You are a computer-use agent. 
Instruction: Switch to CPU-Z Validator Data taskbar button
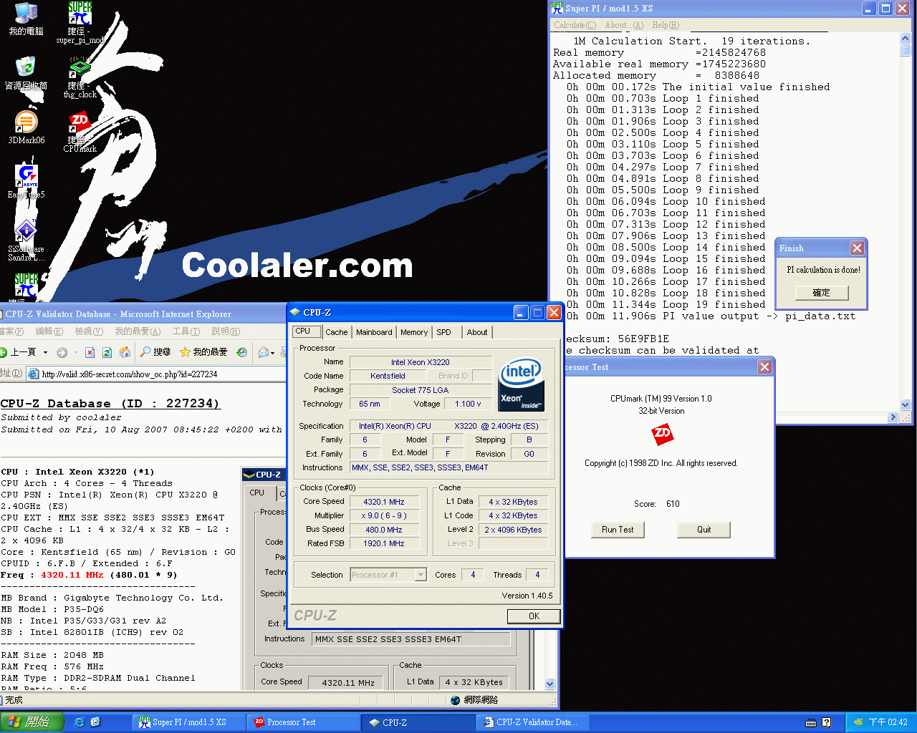[533, 722]
